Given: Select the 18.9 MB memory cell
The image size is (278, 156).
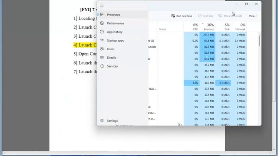Looking at the screenshot, I should click(x=208, y=113).
